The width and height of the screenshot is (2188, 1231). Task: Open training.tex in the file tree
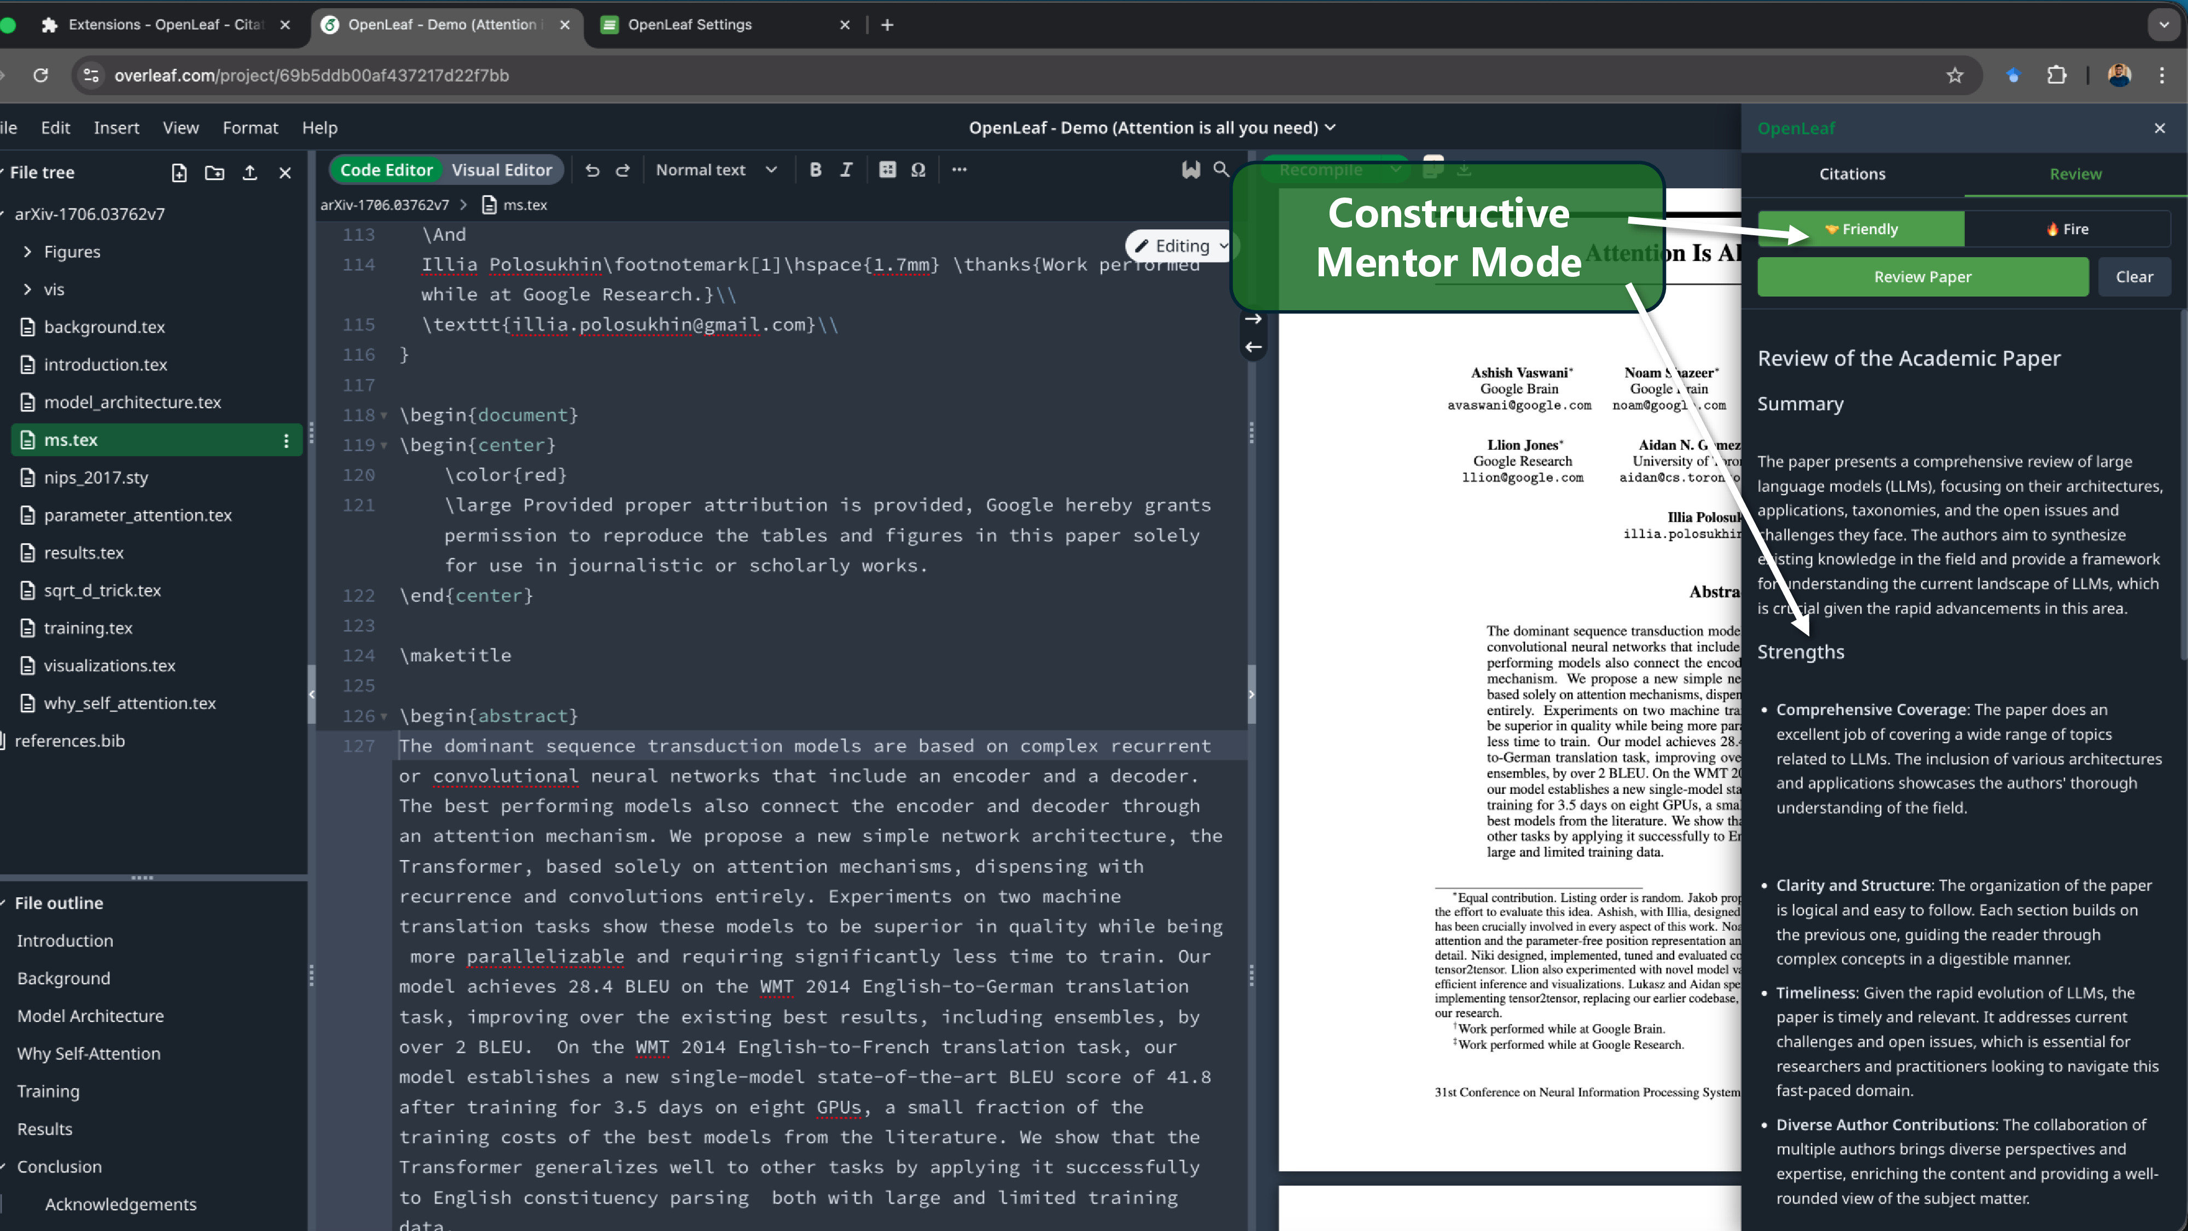tap(88, 628)
